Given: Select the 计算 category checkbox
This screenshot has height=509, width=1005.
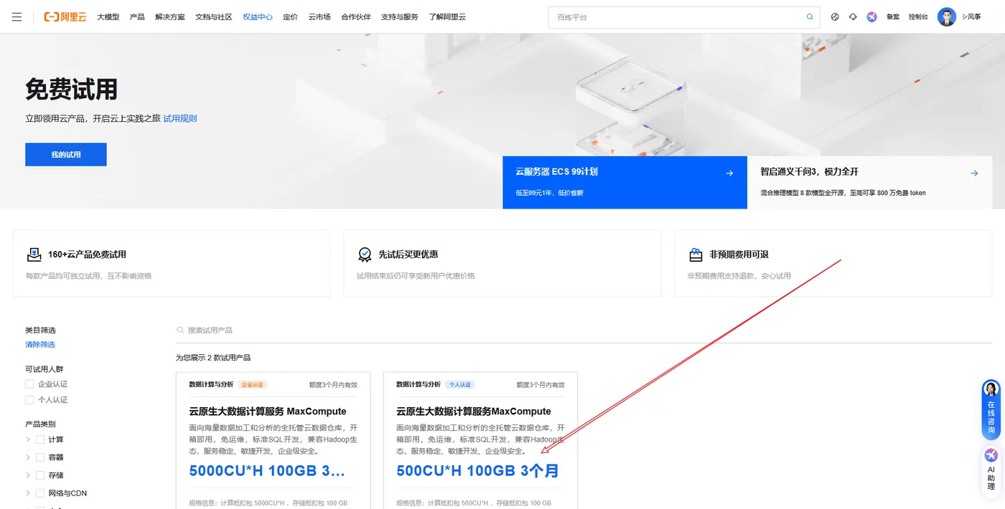Looking at the screenshot, I should point(40,439).
